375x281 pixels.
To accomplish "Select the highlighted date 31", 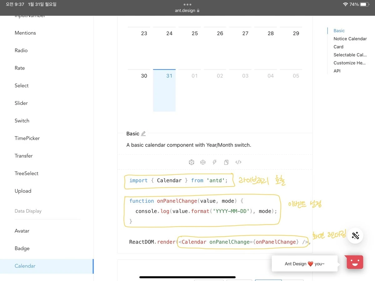I will (164, 90).
